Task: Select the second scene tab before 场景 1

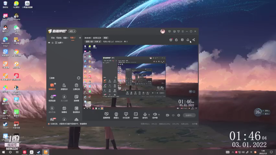Action: (x=59, y=38)
